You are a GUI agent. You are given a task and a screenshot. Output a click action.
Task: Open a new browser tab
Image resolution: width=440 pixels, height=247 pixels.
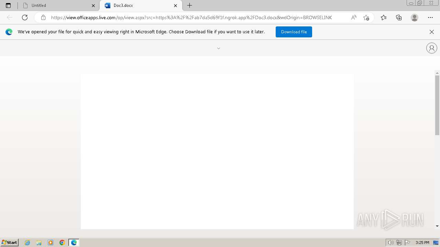tap(189, 5)
